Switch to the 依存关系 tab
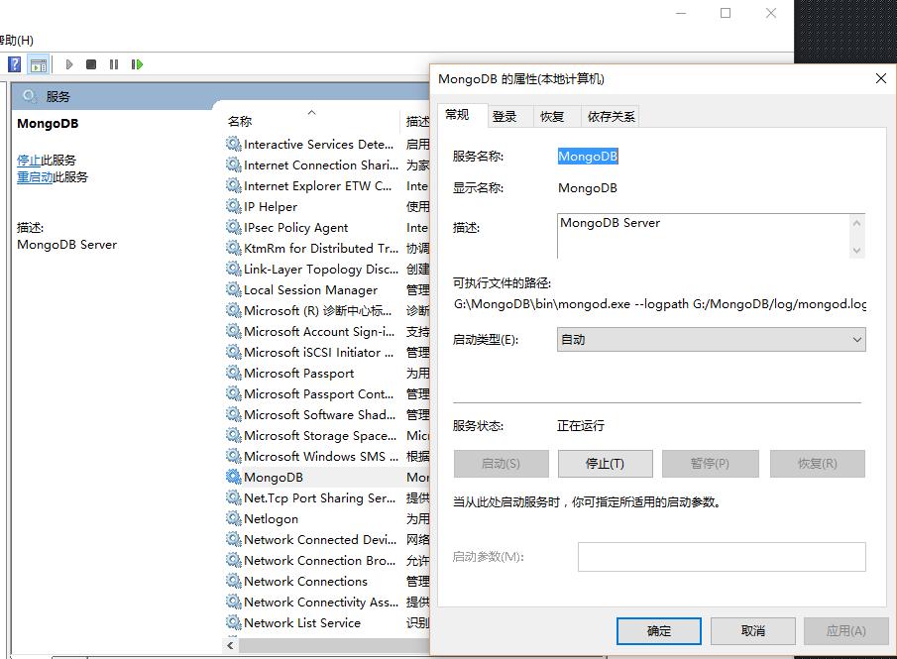 point(611,117)
